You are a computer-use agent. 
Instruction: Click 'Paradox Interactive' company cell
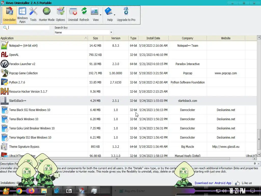pyautogui.click(x=188, y=64)
